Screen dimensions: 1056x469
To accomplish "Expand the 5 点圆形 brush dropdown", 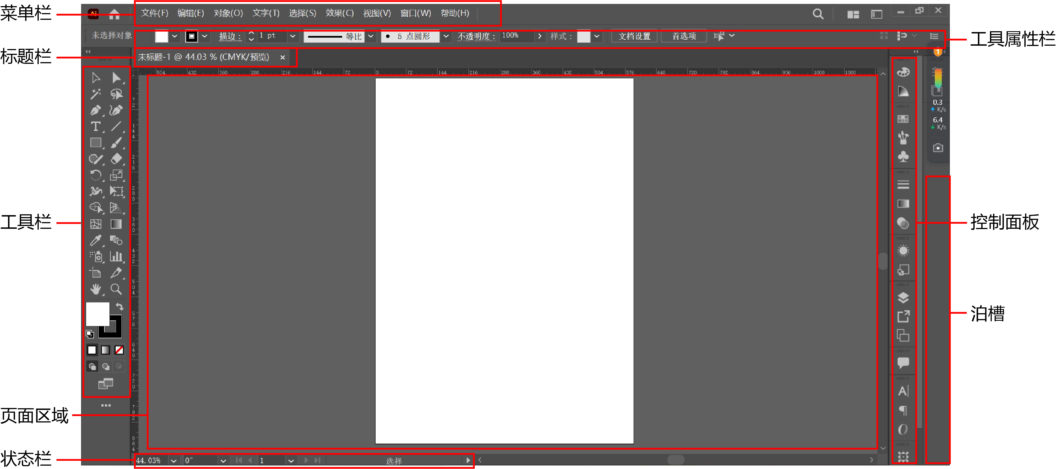I will (446, 36).
